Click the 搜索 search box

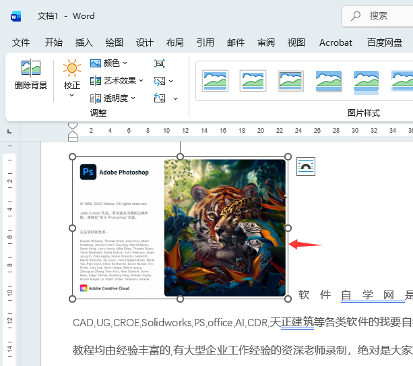pos(378,16)
